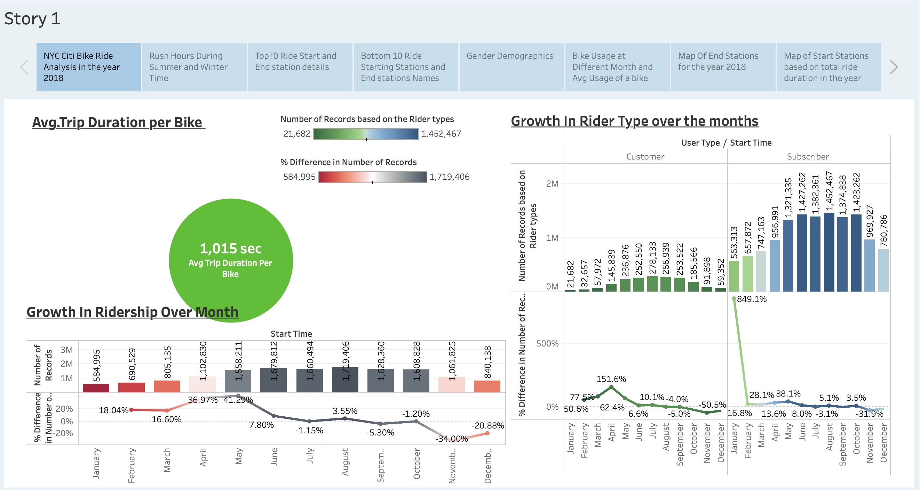Open the Rush Hours During Summer and Winter tab

[x=194, y=67]
